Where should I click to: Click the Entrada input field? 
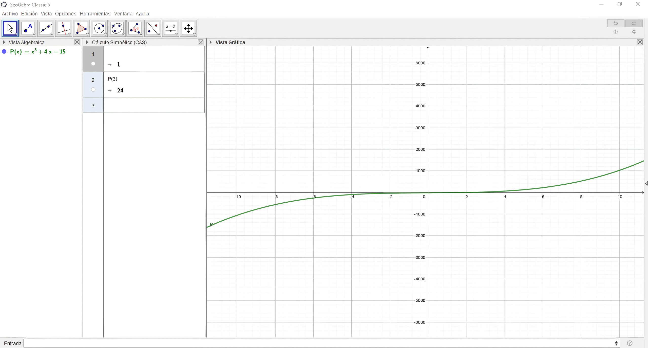click(x=319, y=343)
